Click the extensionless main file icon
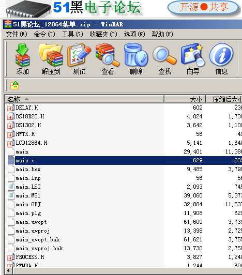242x275 pixels. pyautogui.click(x=11, y=151)
